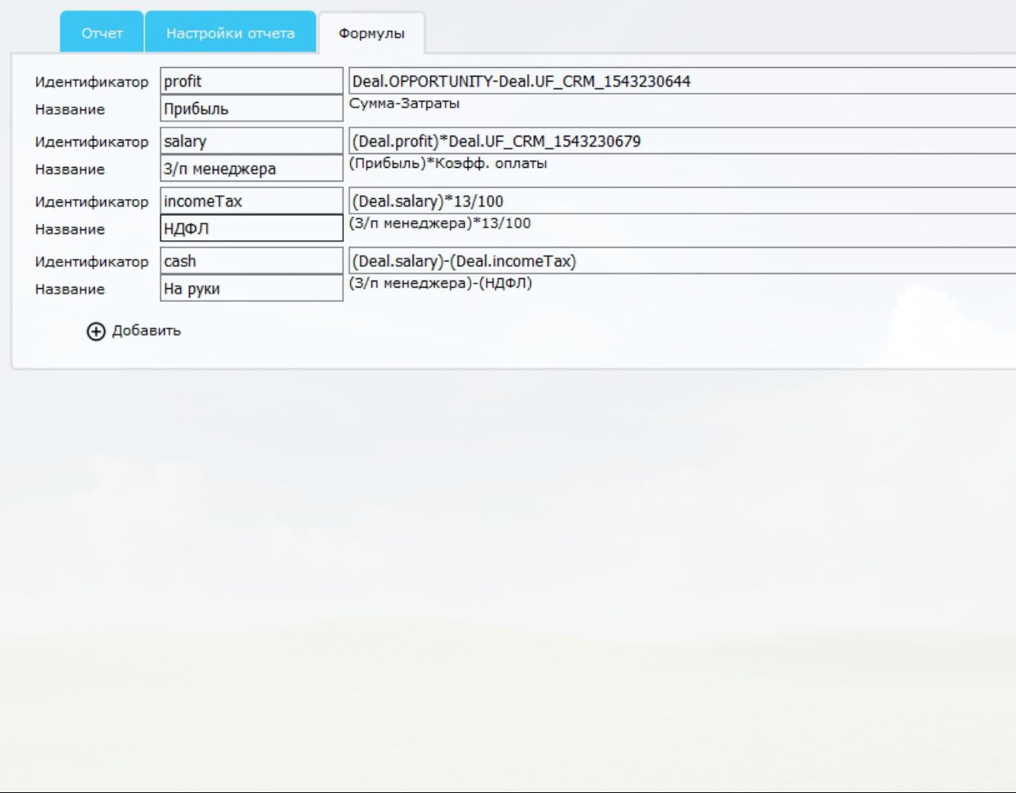This screenshot has height=793, width=1016.
Task: Click the Название label beside На руки
Action: click(69, 289)
